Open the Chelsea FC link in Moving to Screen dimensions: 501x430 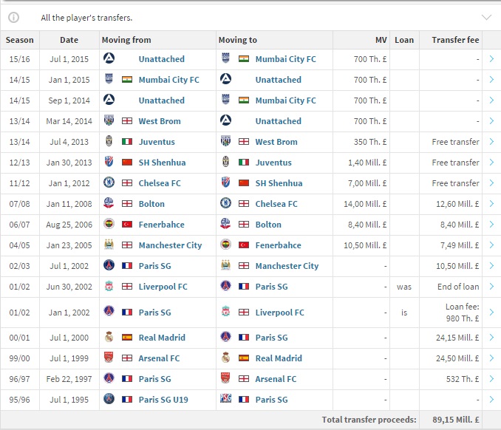tap(276, 204)
